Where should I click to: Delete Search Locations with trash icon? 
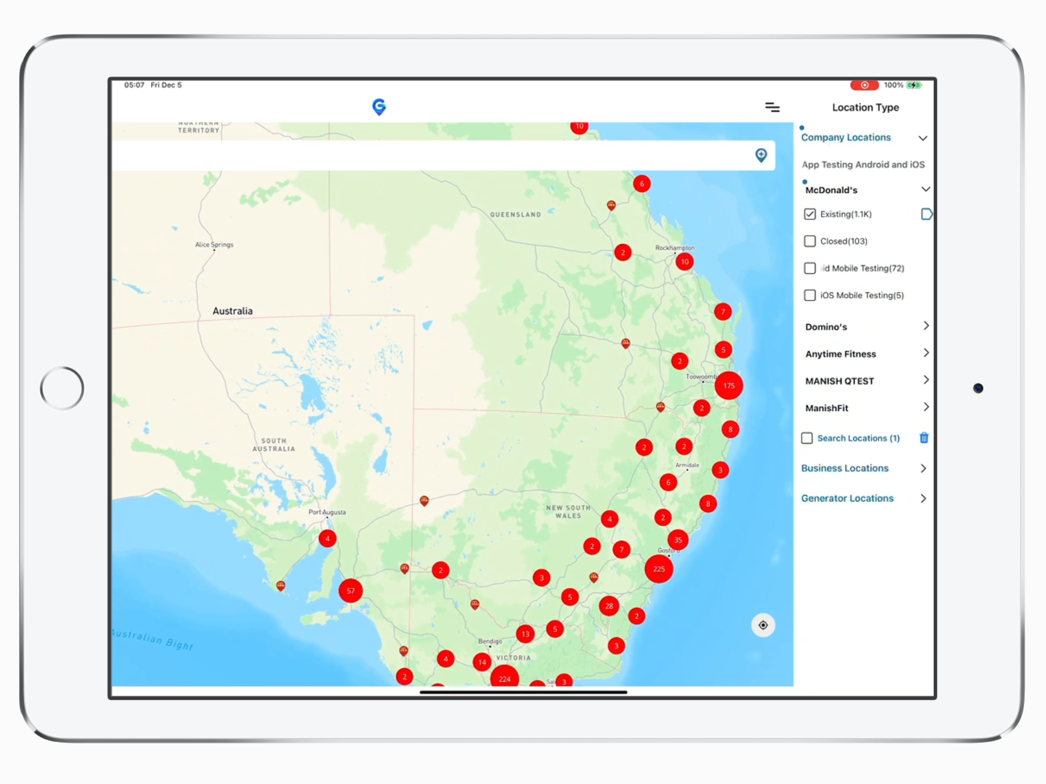(x=923, y=438)
